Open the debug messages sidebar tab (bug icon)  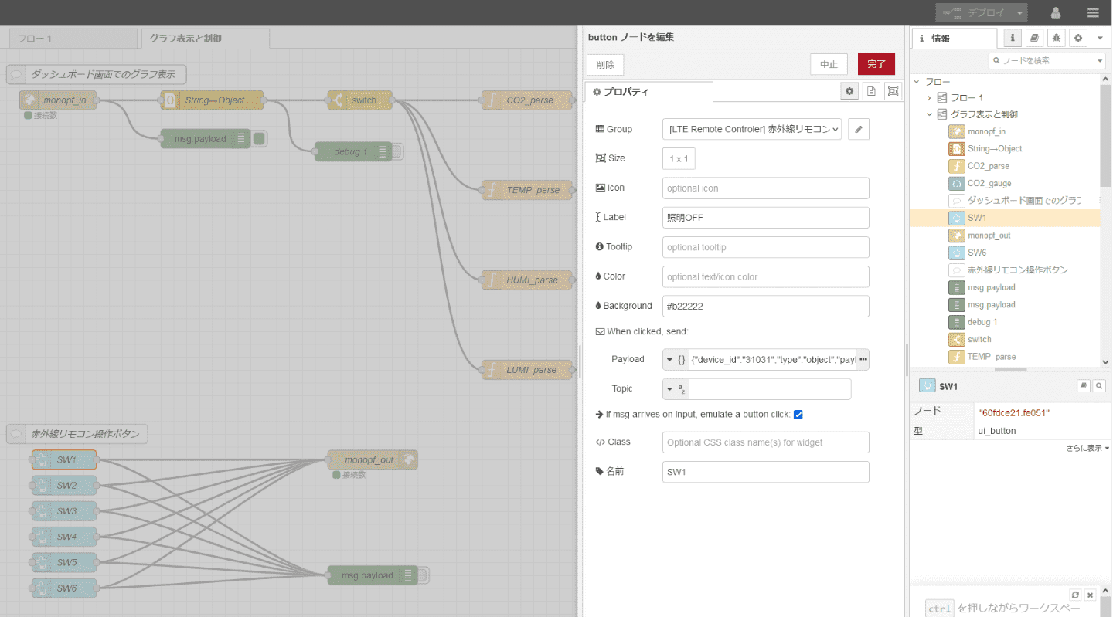(x=1056, y=38)
